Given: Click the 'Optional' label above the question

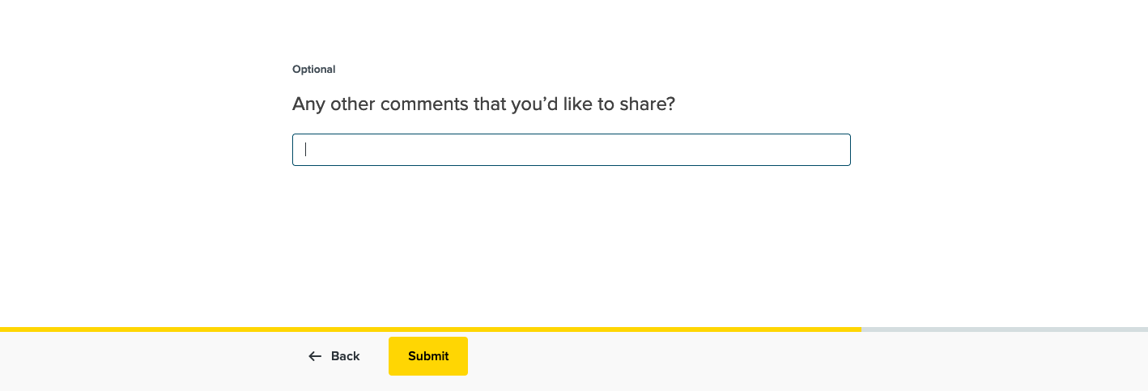Looking at the screenshot, I should pos(314,70).
